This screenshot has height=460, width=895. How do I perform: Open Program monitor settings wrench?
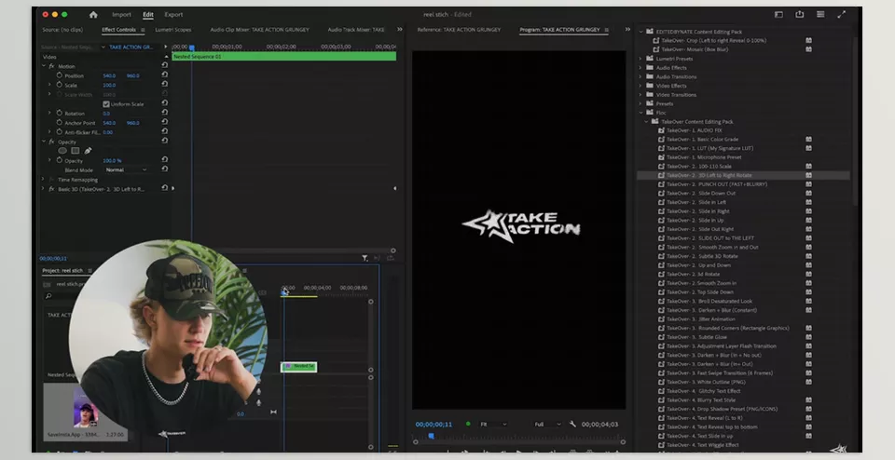pos(572,424)
